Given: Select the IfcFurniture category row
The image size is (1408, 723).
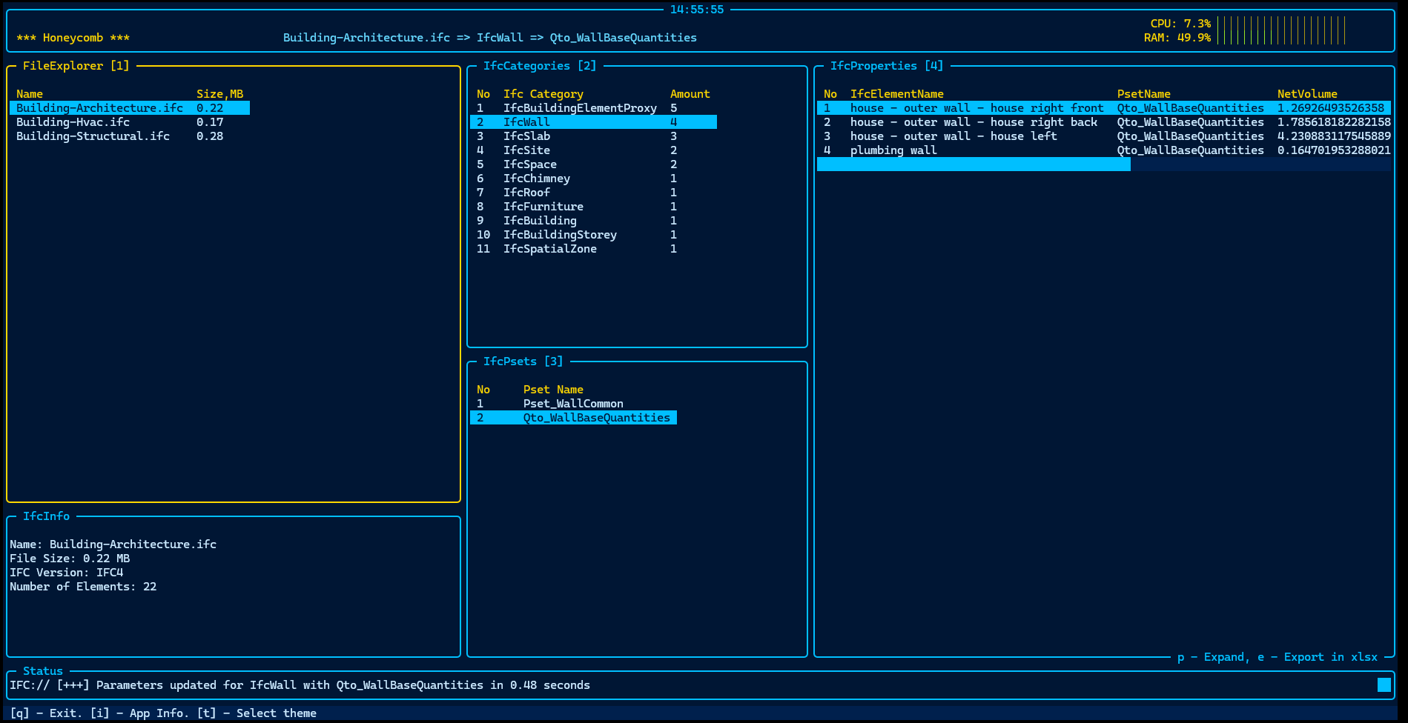Looking at the screenshot, I should (x=593, y=207).
